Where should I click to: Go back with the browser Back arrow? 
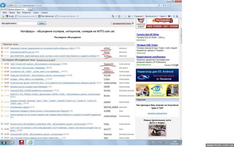(x=3, y=6)
